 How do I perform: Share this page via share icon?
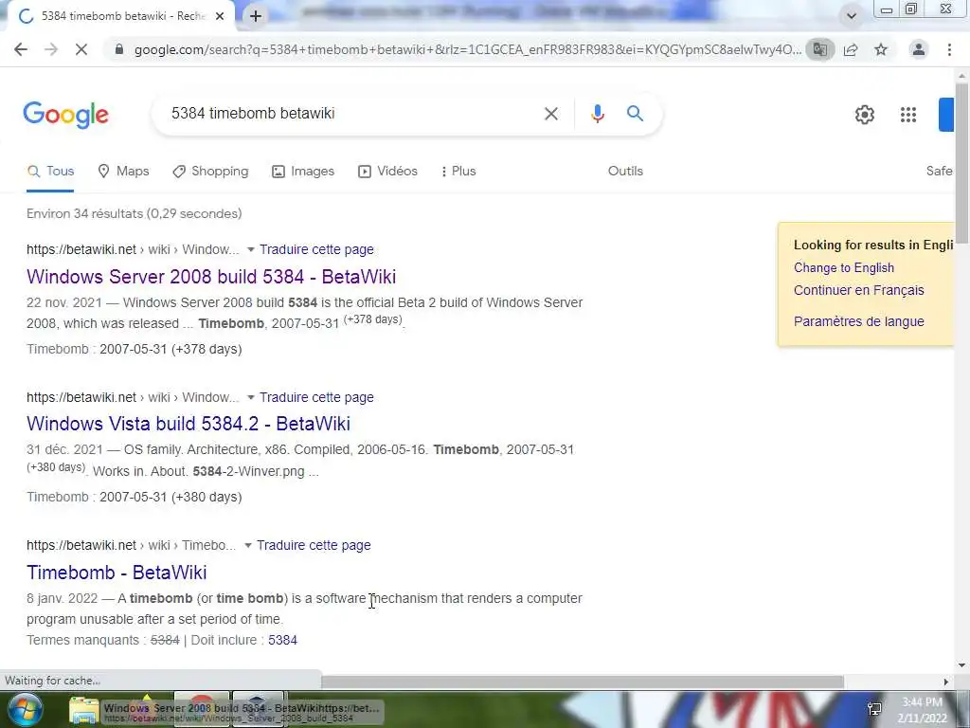pos(851,49)
